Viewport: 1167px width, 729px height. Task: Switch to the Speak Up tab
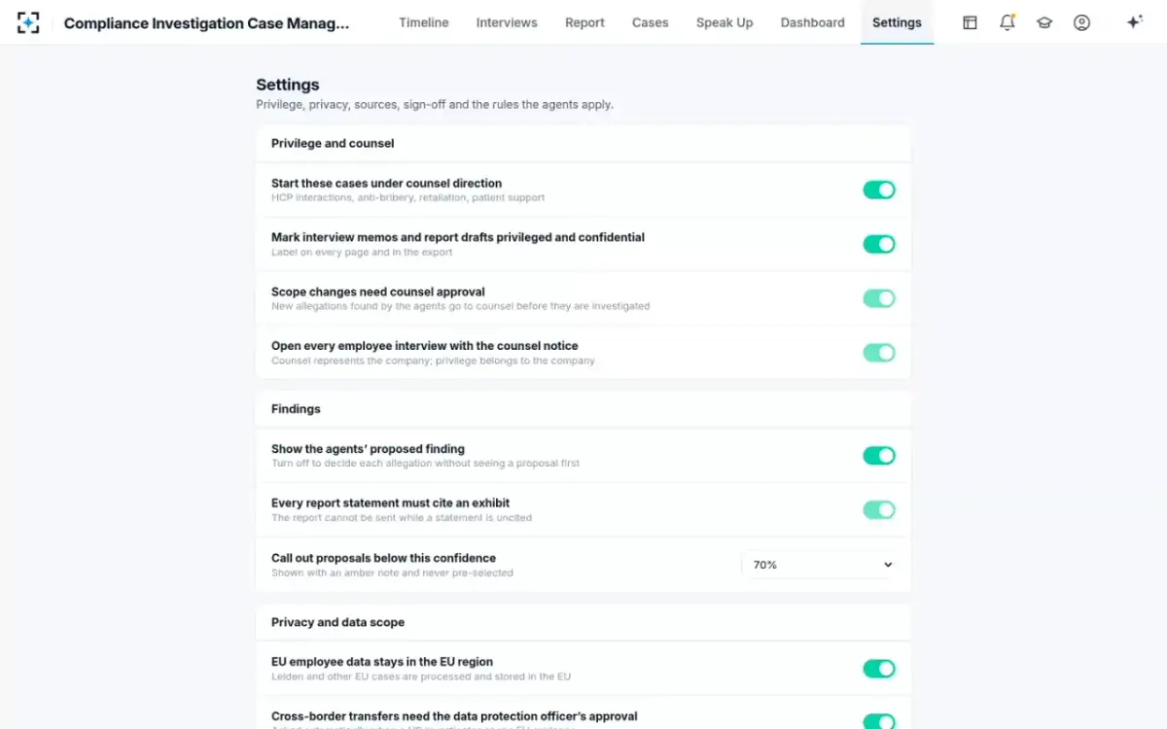pyautogui.click(x=725, y=22)
